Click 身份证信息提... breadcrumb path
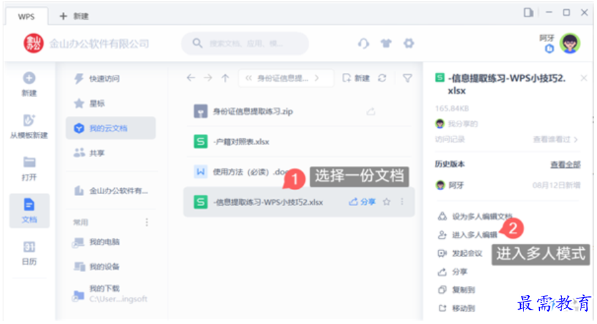The image size is (597, 324). [x=282, y=78]
